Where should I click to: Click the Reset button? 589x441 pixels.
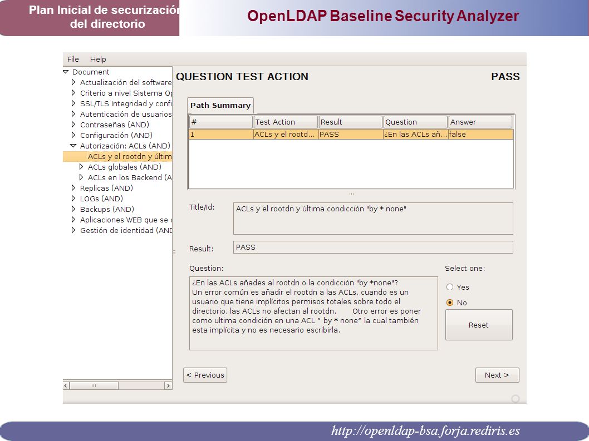coord(479,325)
